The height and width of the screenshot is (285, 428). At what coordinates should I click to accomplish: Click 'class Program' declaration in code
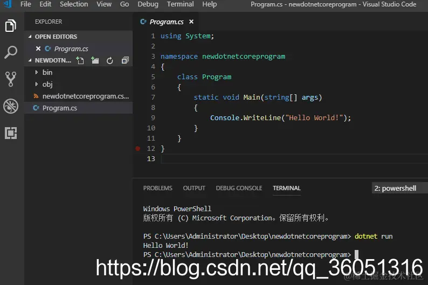coord(204,77)
